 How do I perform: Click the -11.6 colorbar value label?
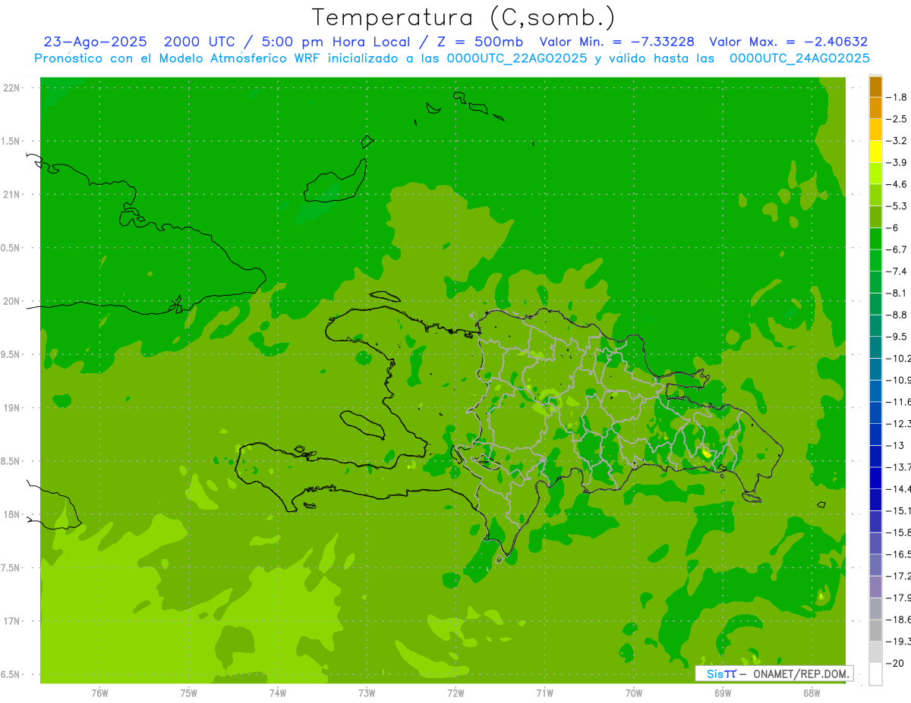pos(899,401)
